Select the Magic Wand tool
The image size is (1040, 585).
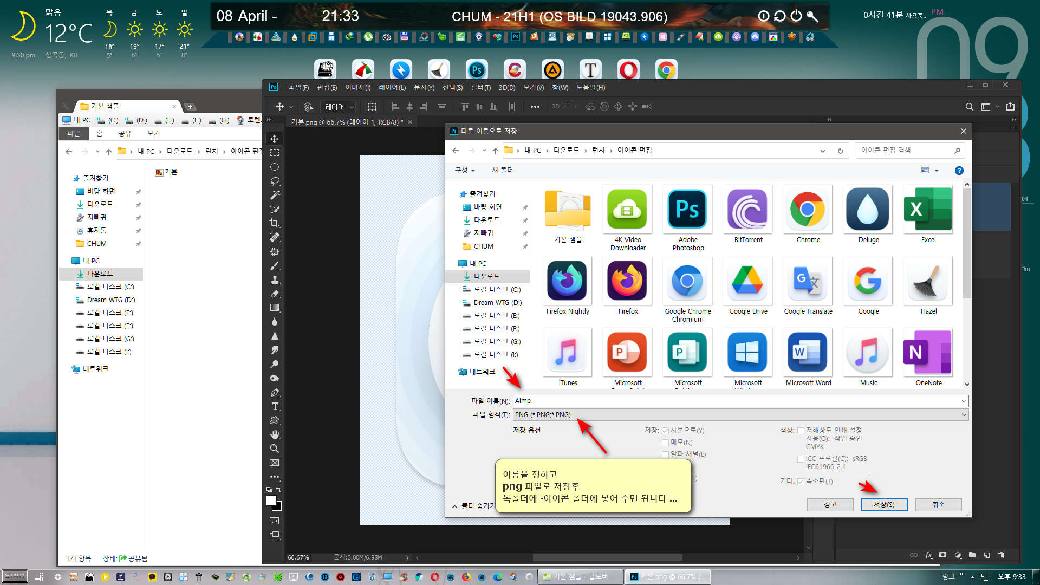[275, 195]
